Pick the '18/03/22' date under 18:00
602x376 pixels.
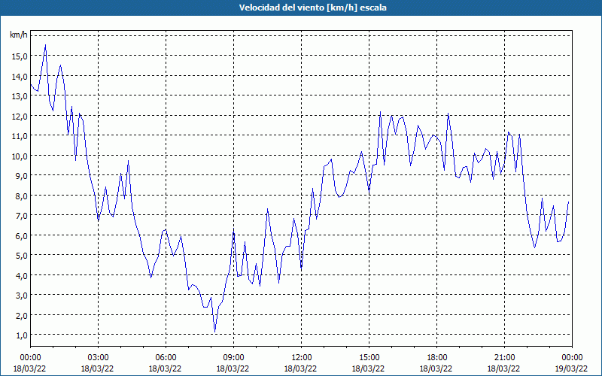tap(436, 368)
